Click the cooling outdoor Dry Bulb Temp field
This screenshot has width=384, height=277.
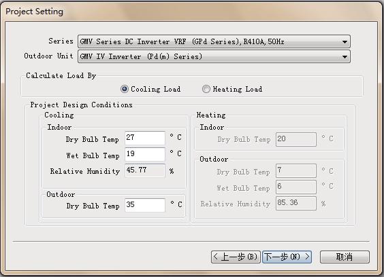pos(145,205)
